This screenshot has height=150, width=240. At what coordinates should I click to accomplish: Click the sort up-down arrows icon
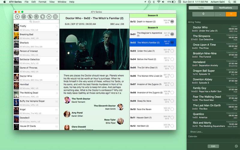[x=30, y=16]
